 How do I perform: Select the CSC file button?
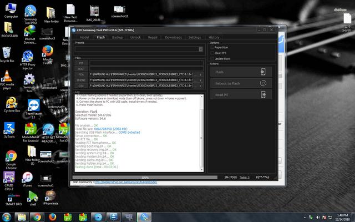pyautogui.click(x=81, y=86)
